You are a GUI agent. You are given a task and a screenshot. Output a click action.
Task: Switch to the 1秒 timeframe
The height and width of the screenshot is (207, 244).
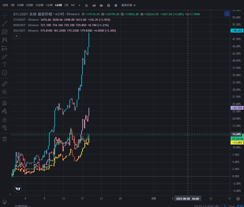pyautogui.click(x=12, y=5)
